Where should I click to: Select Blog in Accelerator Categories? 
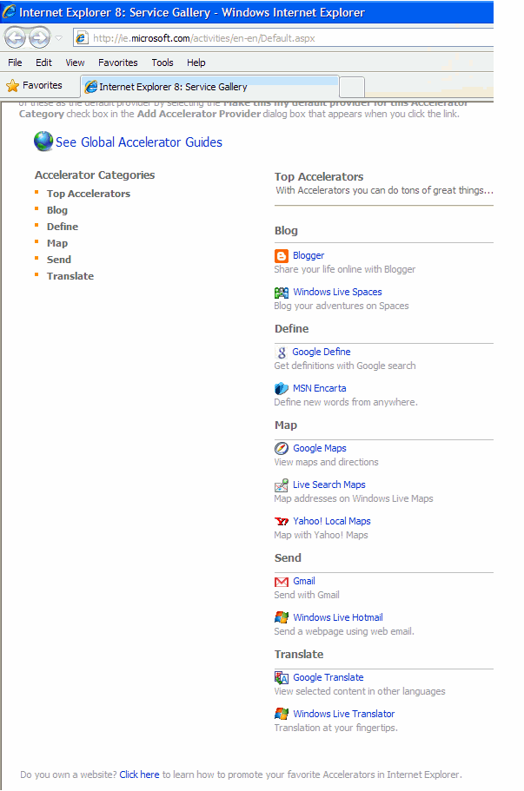[x=57, y=210]
